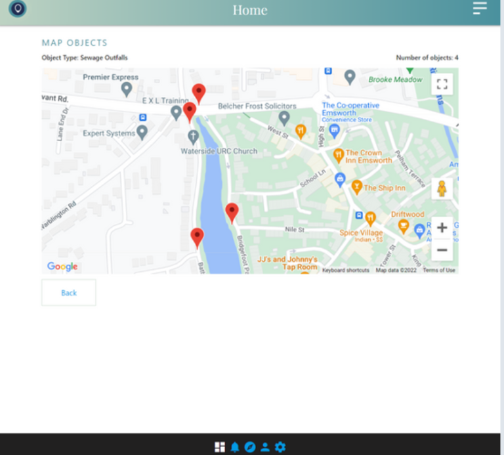
Task: Click the location logo in the header
Action: [18, 9]
